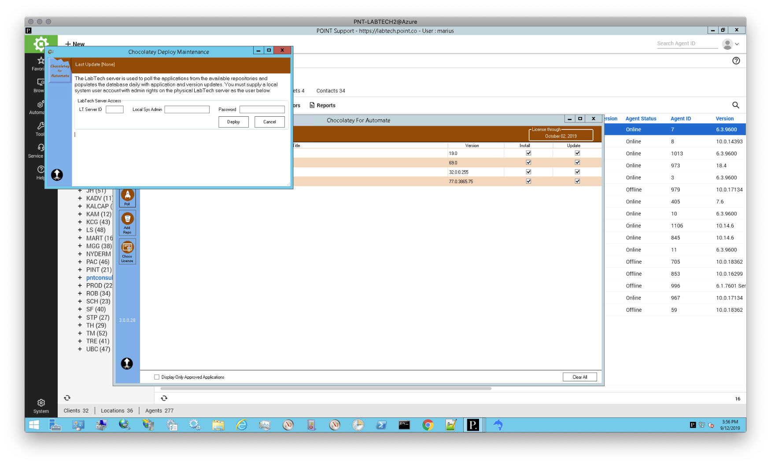The width and height of the screenshot is (771, 465).
Task: Expand the SF (40) client node
Action: click(x=80, y=310)
